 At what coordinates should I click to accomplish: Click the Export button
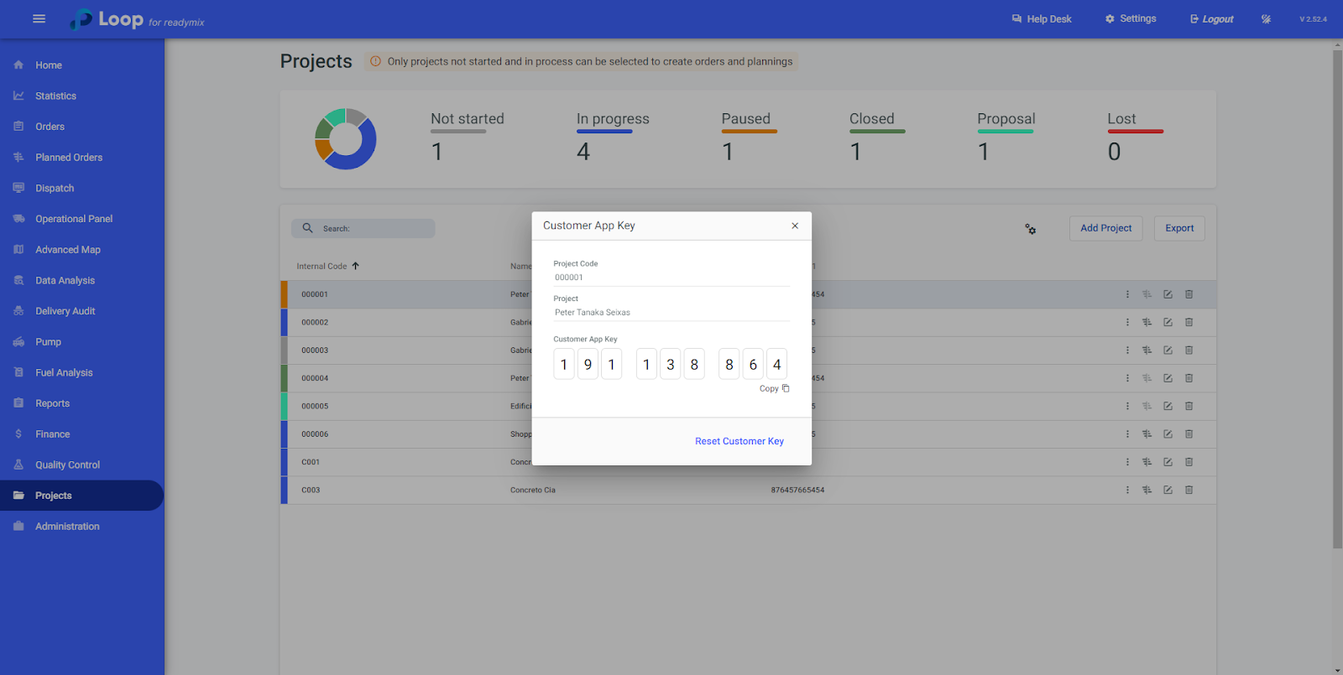[x=1178, y=228]
